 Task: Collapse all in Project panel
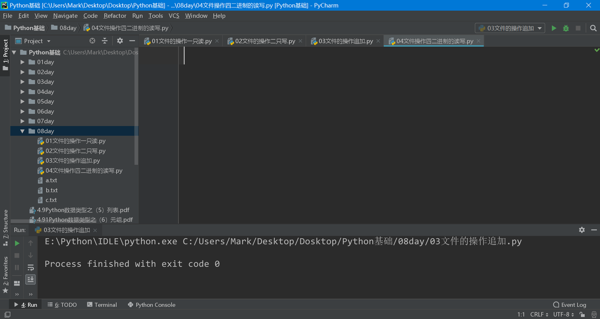(x=105, y=41)
